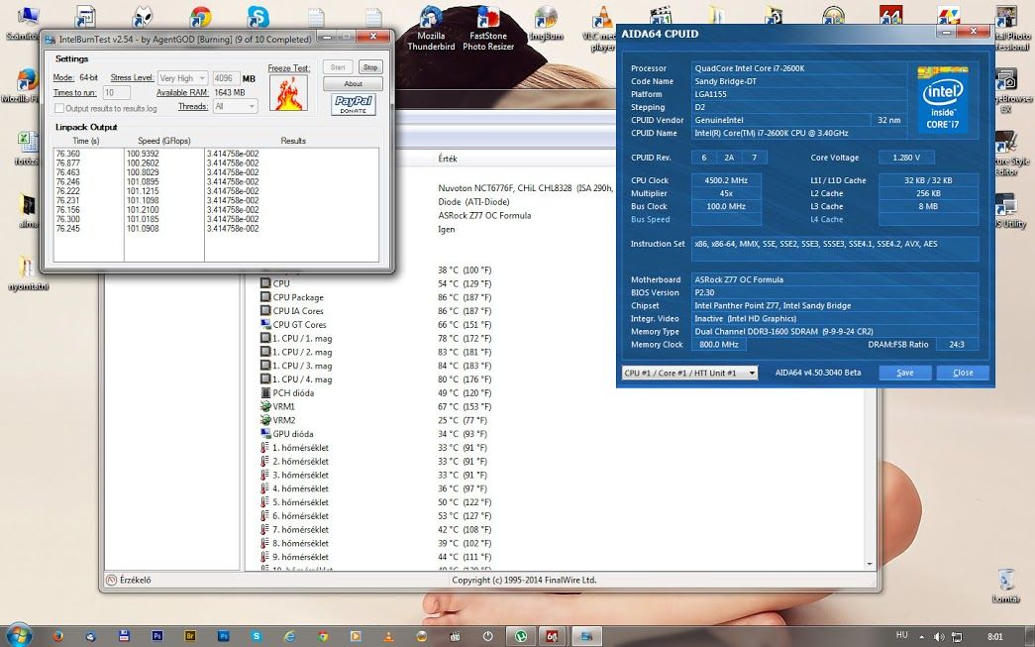Open FastStone Photo Resizer desktop shortcut
Screen dimensions: 1035x647
(x=488, y=28)
